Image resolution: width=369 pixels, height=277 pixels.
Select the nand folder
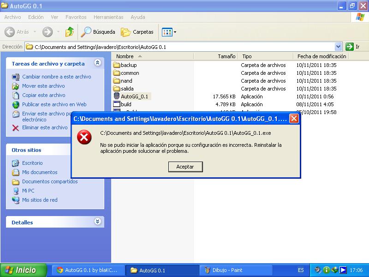(123, 81)
